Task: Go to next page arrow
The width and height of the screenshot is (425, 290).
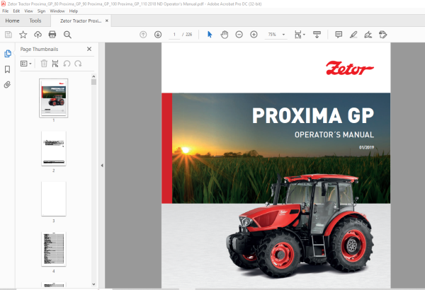Action: (x=158, y=35)
